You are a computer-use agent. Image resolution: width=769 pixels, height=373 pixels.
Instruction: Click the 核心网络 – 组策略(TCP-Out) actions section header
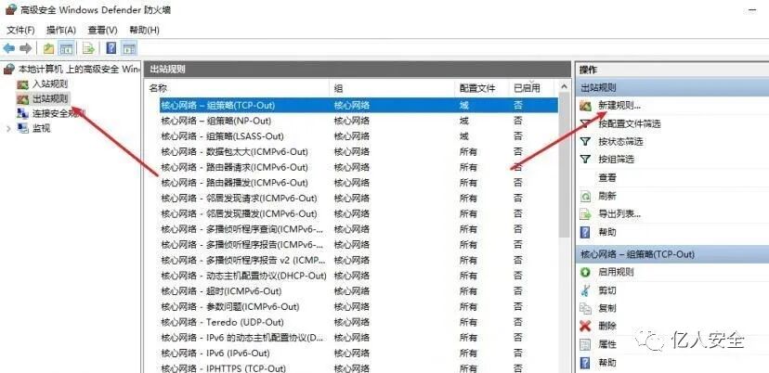672,254
